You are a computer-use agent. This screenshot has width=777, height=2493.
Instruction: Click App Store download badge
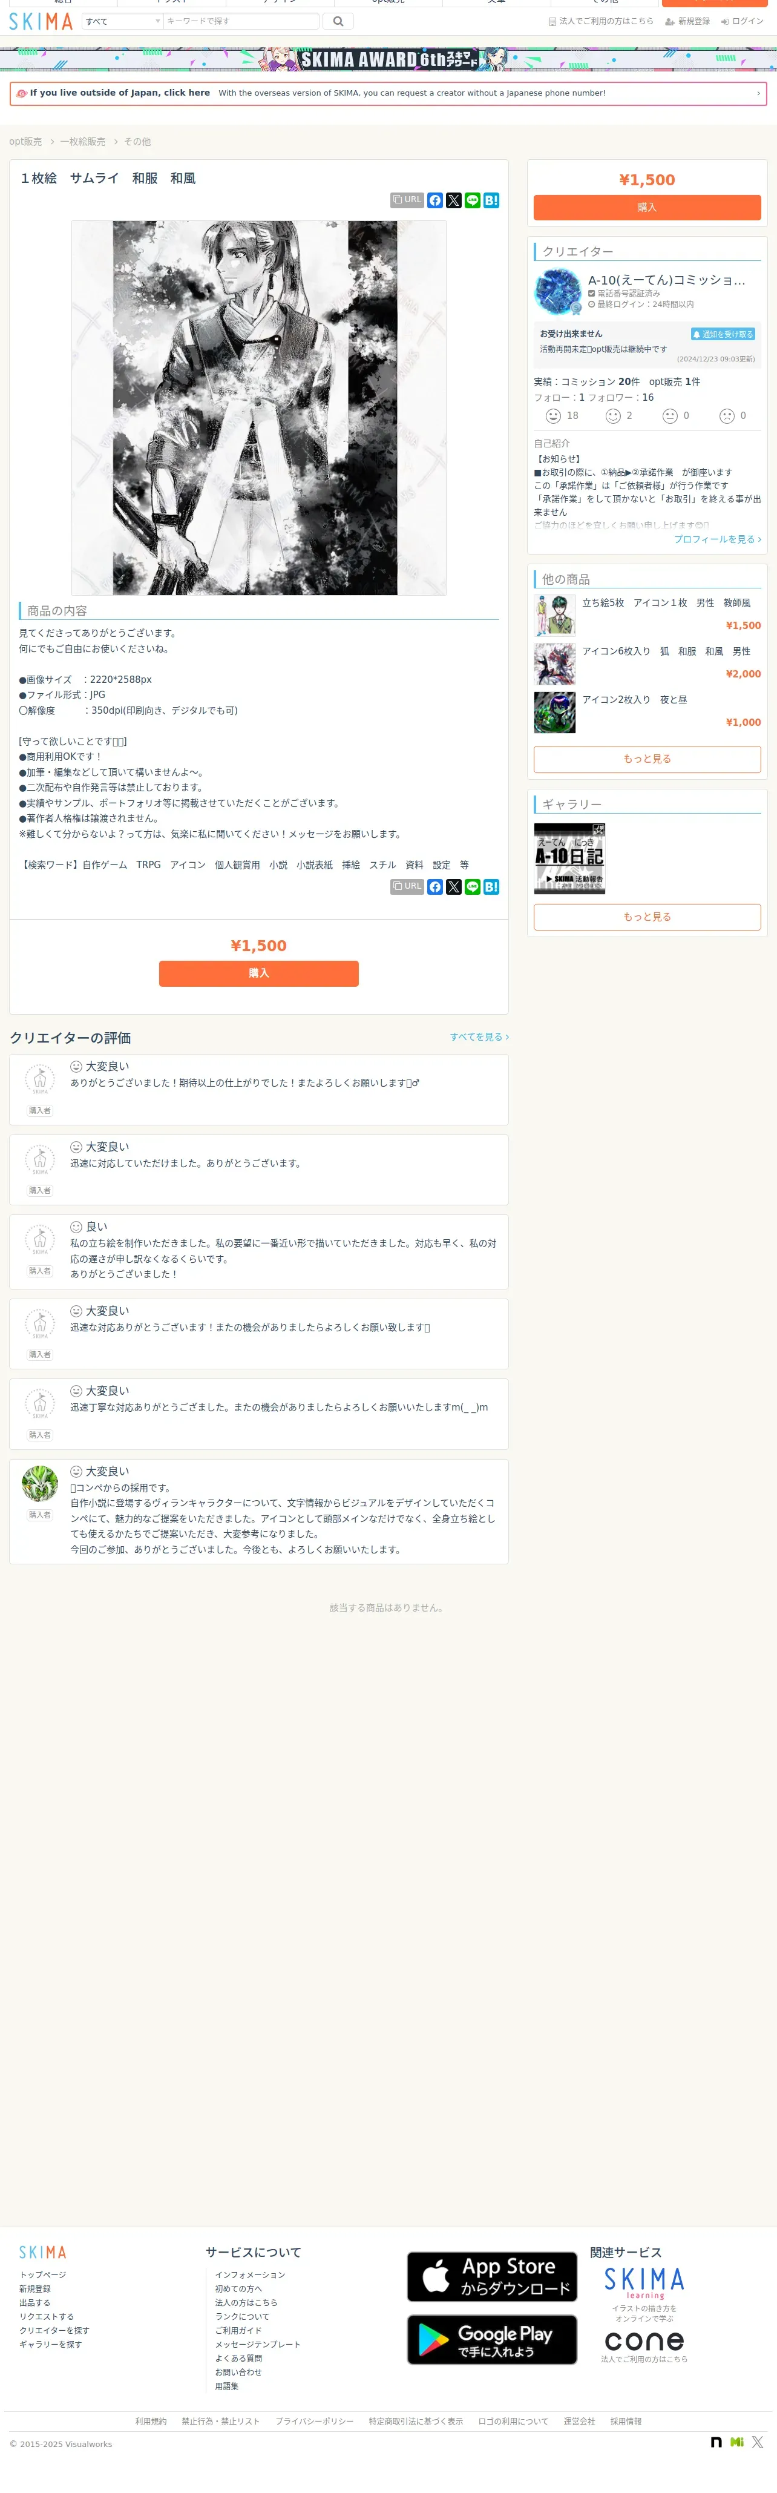(x=491, y=2276)
